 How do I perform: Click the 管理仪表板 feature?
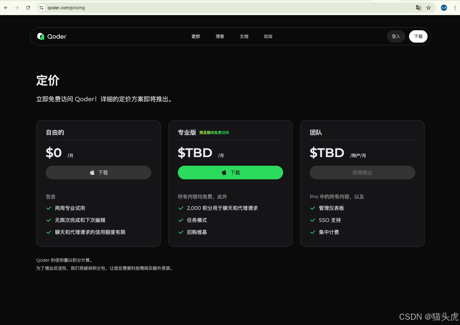coord(332,208)
